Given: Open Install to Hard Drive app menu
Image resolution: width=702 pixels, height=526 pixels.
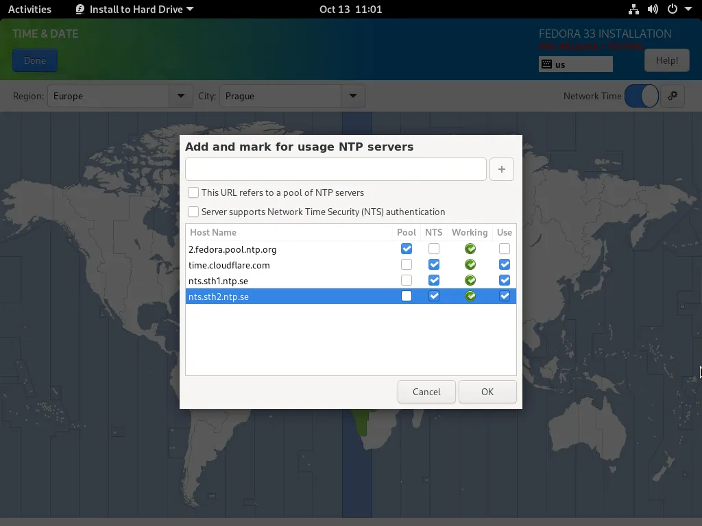Looking at the screenshot, I should click(x=134, y=10).
